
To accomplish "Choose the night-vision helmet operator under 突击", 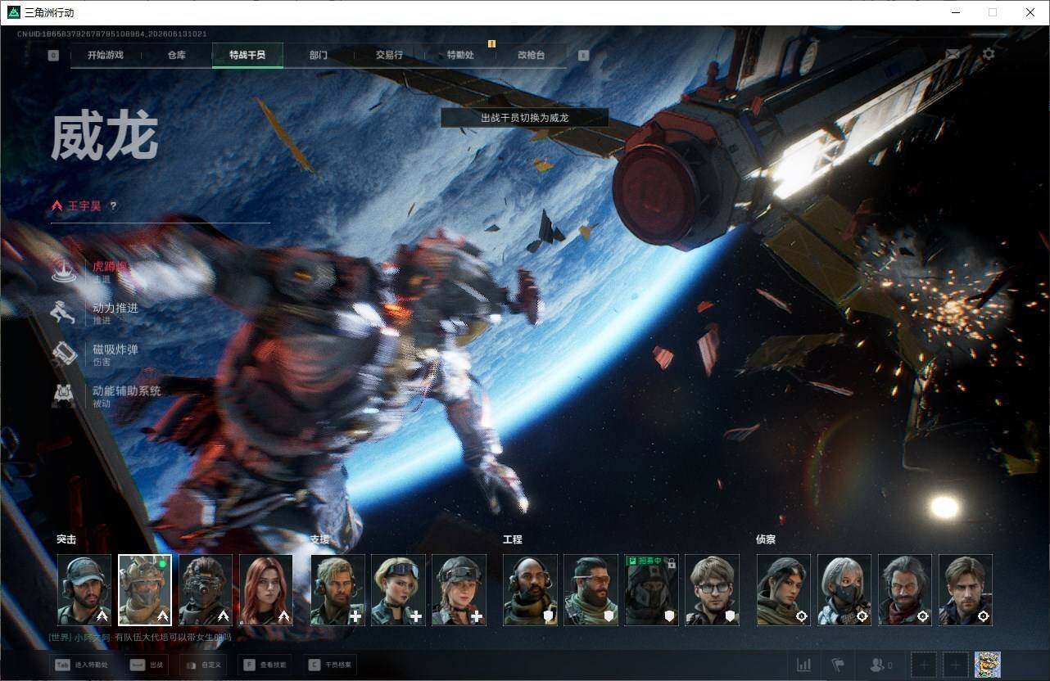I will [206, 590].
